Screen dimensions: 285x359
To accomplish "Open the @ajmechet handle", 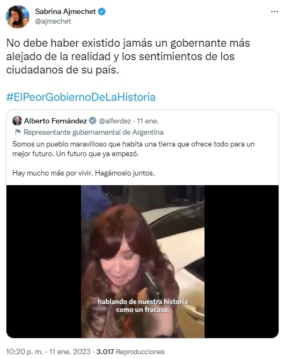I will (53, 21).
